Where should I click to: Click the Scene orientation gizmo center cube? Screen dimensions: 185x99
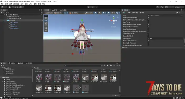coord(114,21)
